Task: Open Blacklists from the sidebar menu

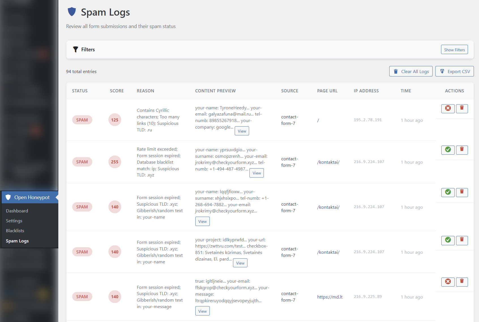Action: click(x=15, y=231)
